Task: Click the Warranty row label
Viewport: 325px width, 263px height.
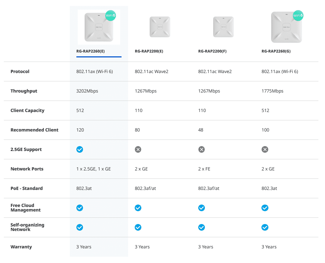Action: click(21, 247)
